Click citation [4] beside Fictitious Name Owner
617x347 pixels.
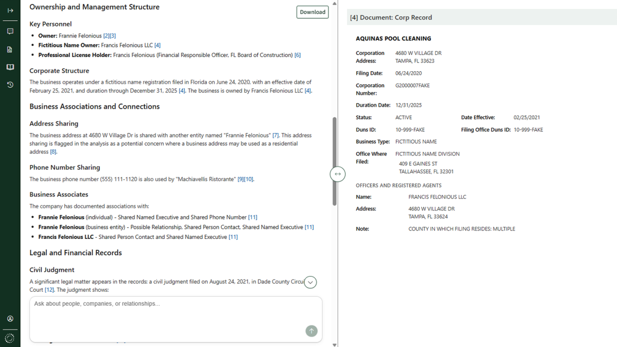pyautogui.click(x=157, y=45)
